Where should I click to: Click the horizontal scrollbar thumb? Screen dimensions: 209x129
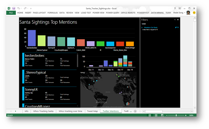[154, 111]
